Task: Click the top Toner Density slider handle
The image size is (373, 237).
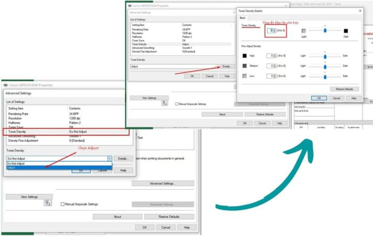Action: pos(325,31)
